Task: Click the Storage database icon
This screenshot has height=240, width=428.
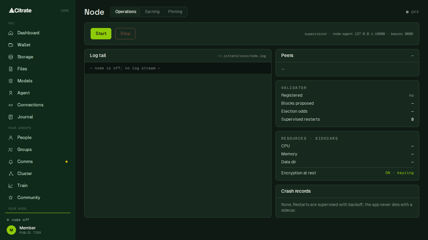Action: [x=11, y=57]
